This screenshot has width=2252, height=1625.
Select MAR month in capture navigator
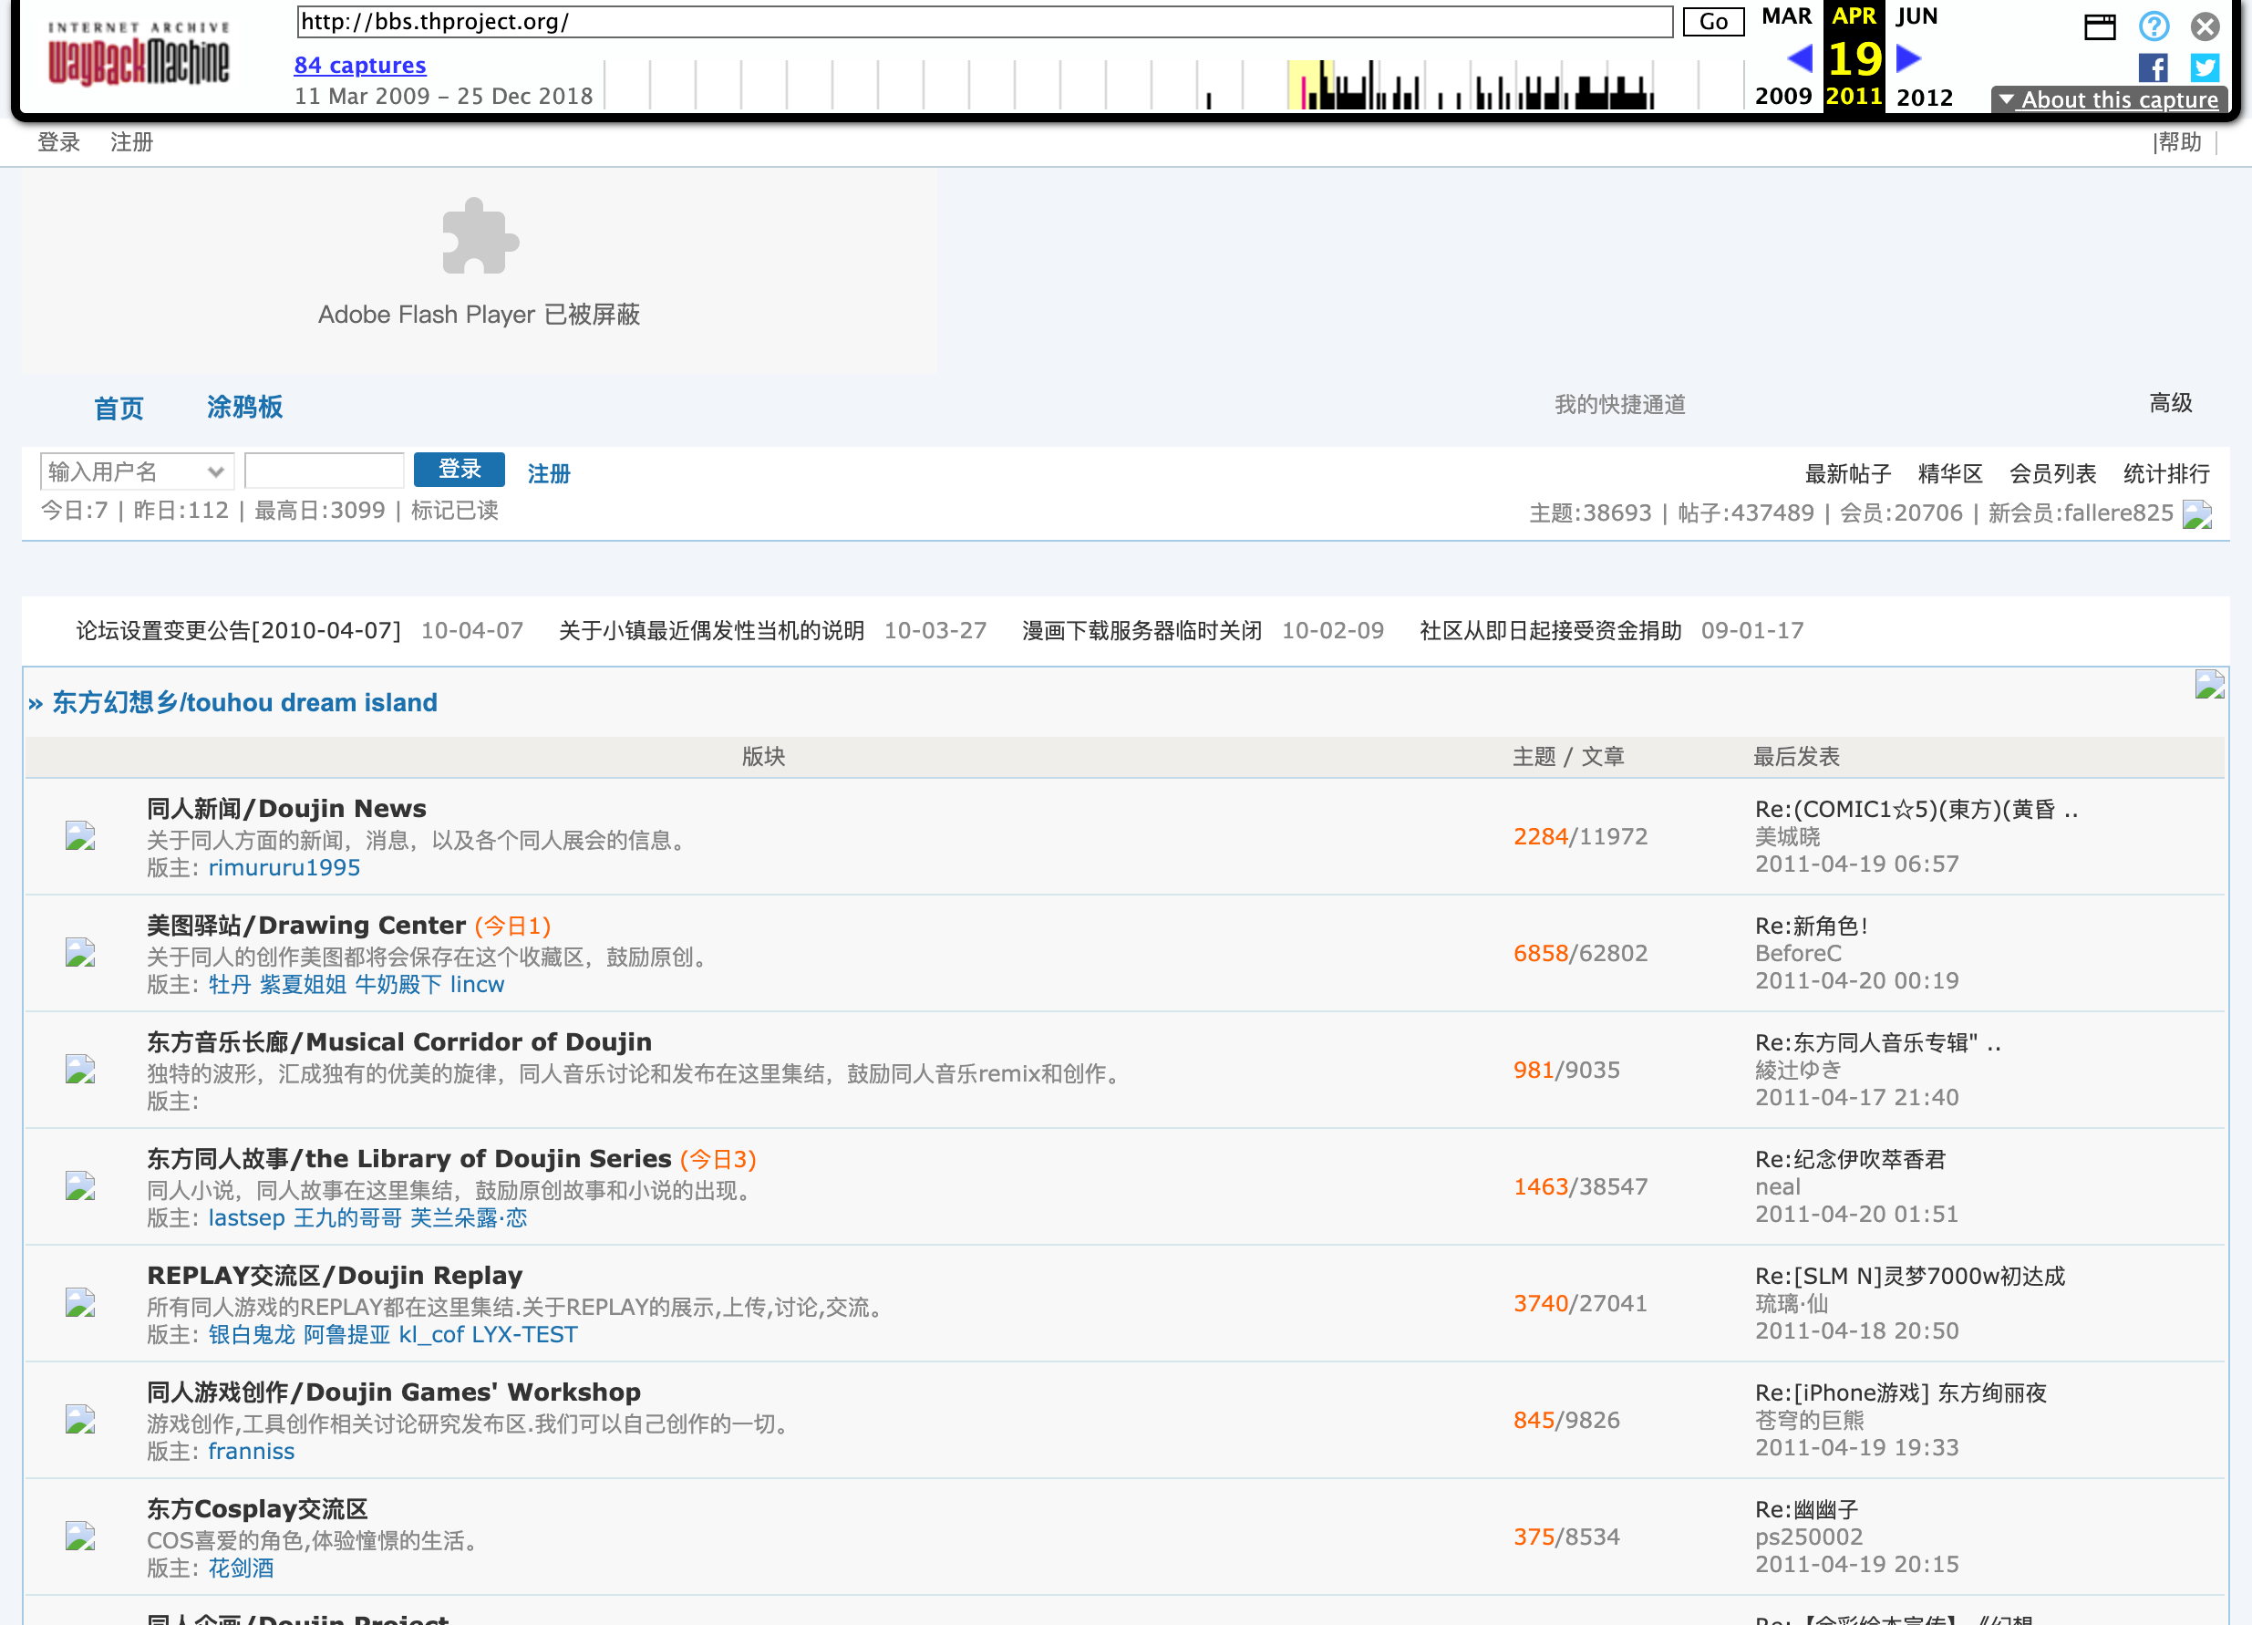tap(1786, 16)
